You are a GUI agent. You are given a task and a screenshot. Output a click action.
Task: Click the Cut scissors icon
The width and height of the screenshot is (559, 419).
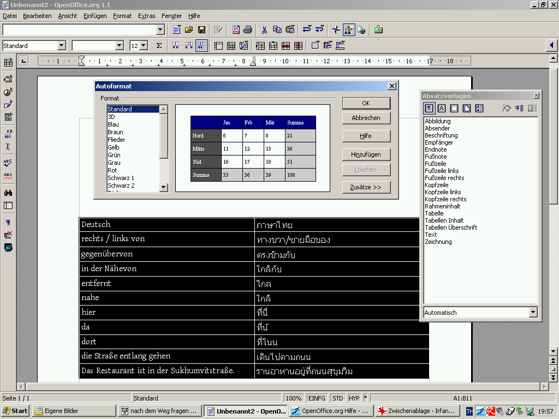pos(264,29)
